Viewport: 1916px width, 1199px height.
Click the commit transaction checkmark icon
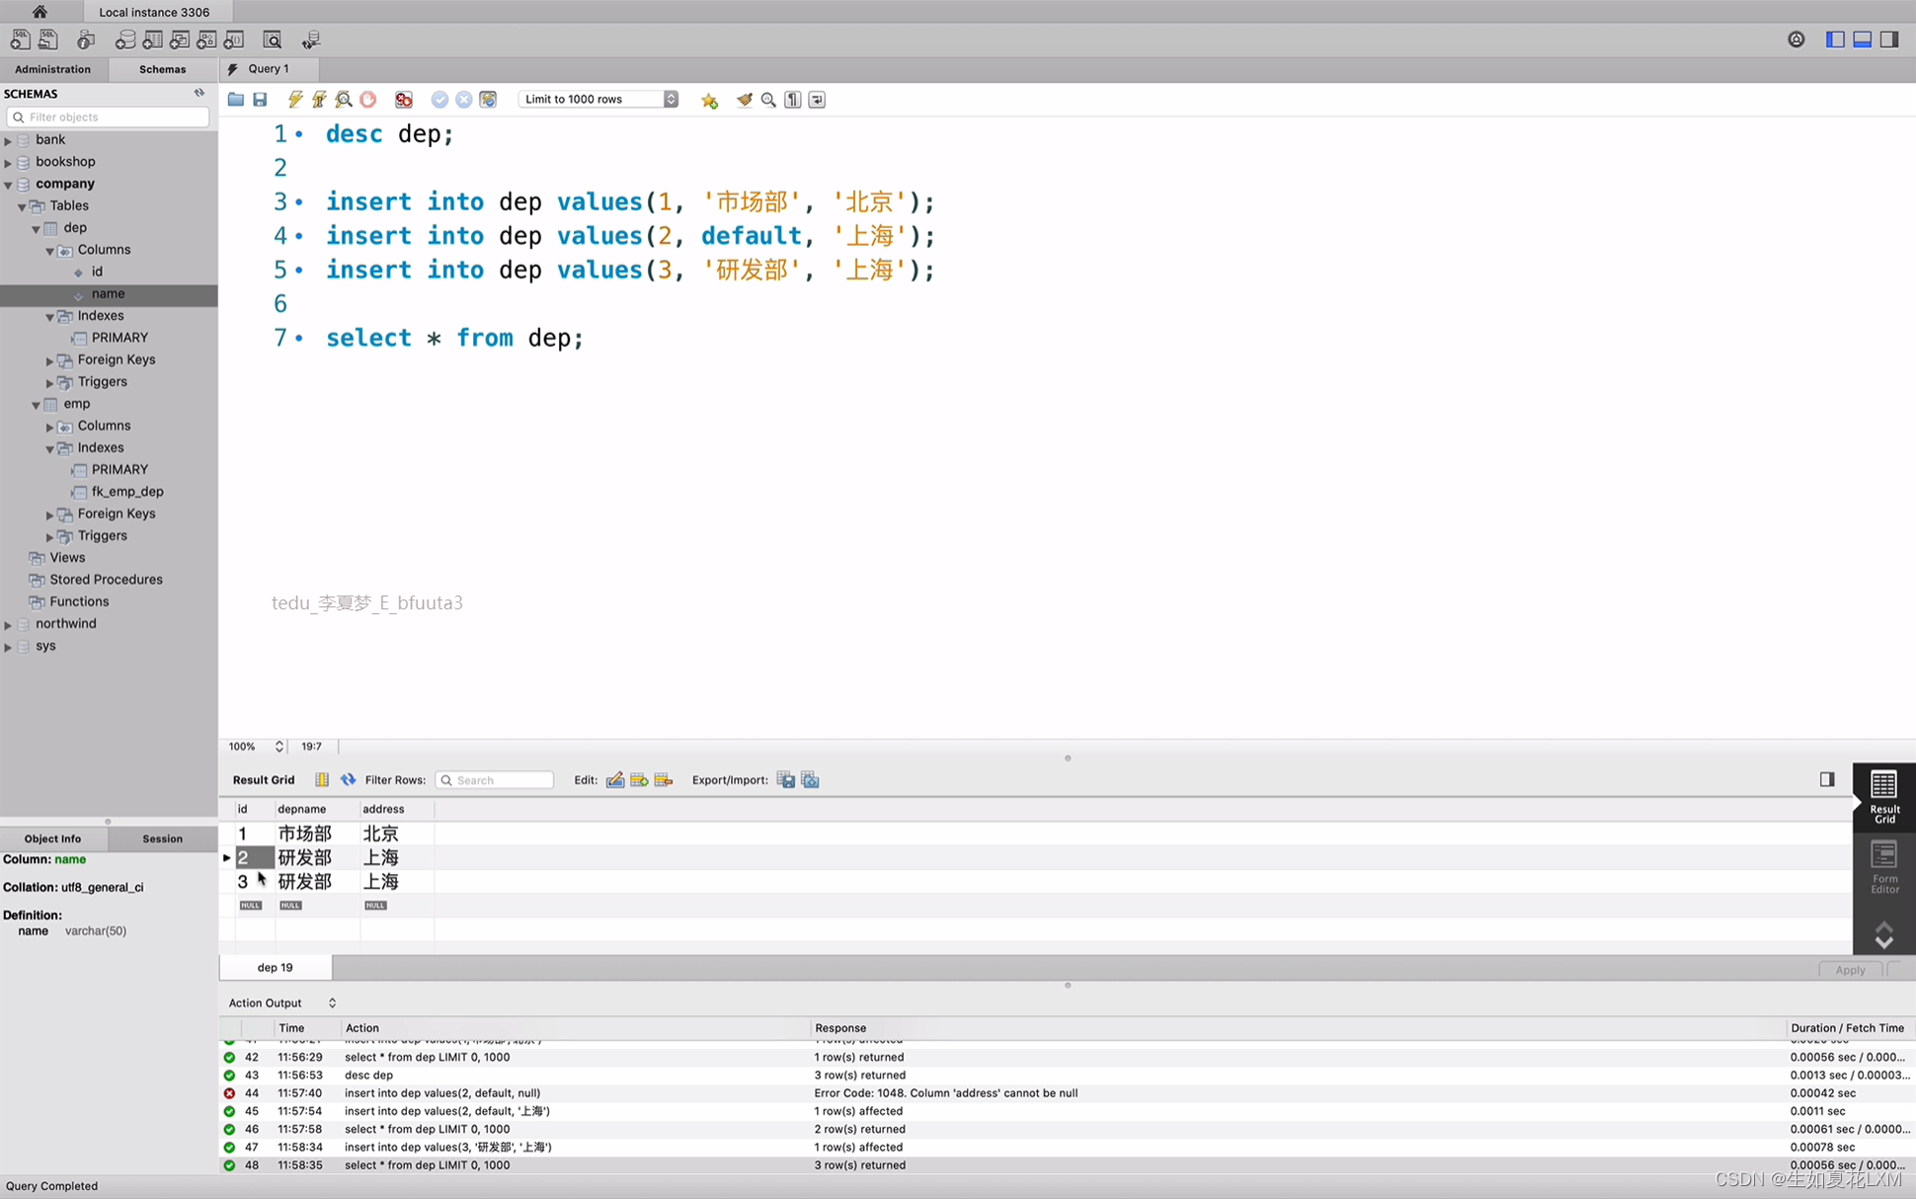coord(439,100)
